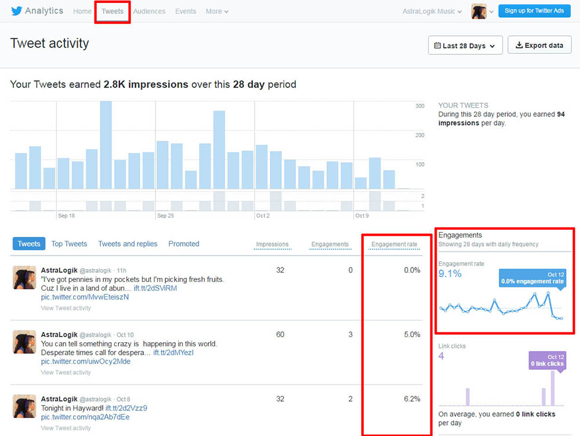Screen dimensions: 580x436
Task: Open the Home analytics page
Action: click(82, 12)
